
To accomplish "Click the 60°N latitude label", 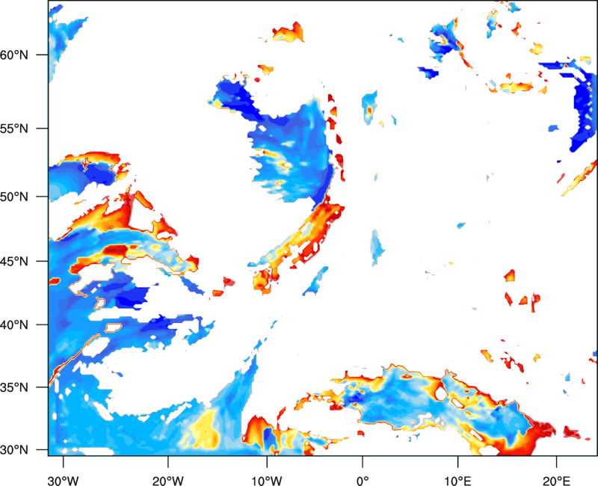I will tap(14, 55).
